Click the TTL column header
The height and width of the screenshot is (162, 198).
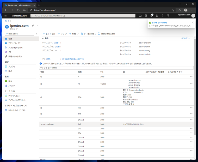point(102,72)
